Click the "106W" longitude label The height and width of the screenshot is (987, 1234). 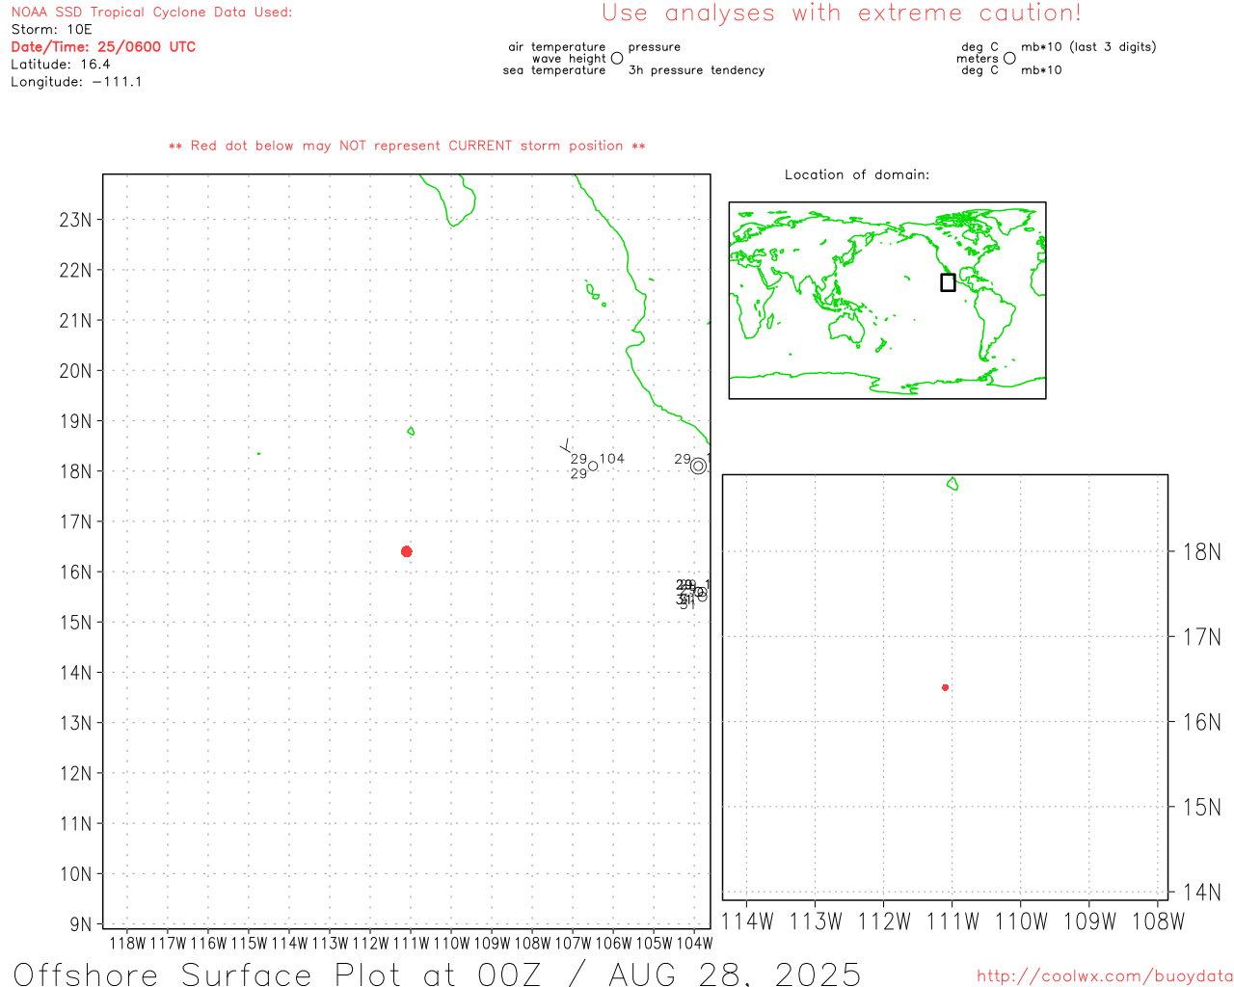(x=613, y=943)
